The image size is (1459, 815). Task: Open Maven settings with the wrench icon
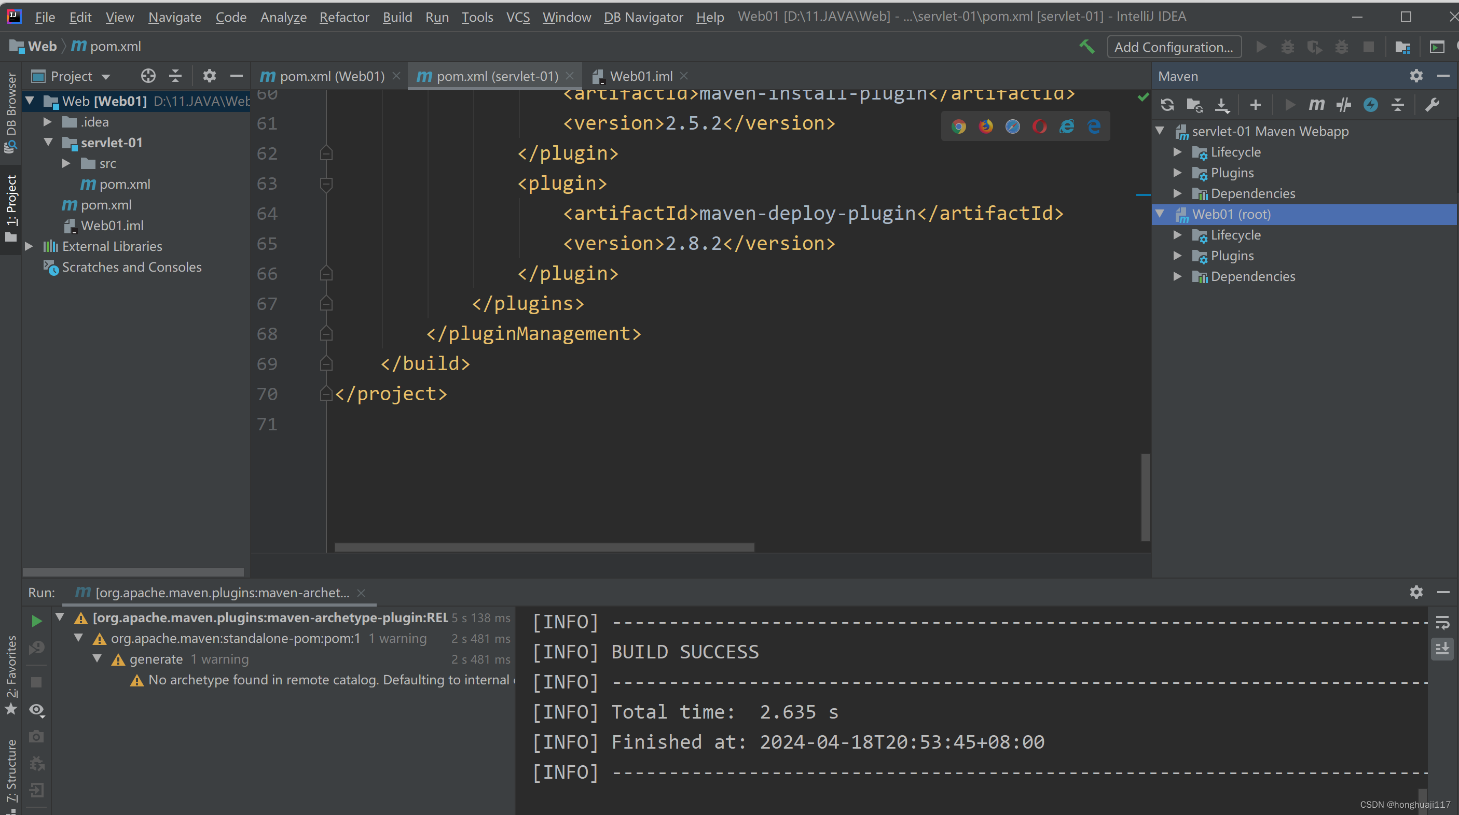[1433, 105]
